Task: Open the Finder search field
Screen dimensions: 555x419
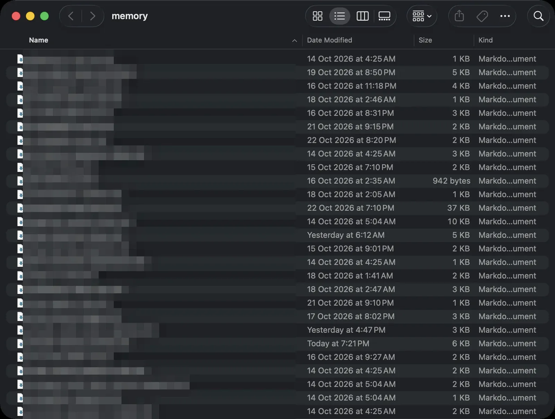Action: (x=538, y=16)
